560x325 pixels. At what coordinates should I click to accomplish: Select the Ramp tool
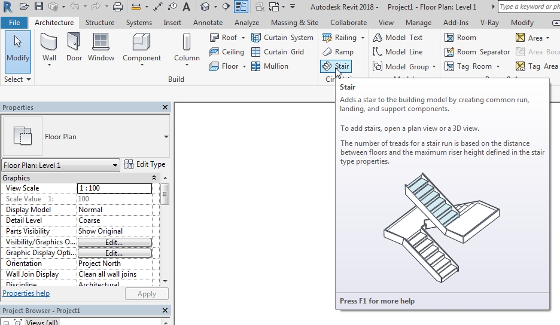point(338,52)
